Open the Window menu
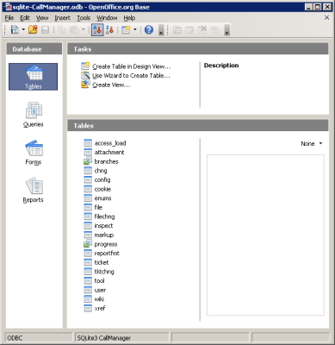The height and width of the screenshot is (345, 335). click(x=107, y=18)
